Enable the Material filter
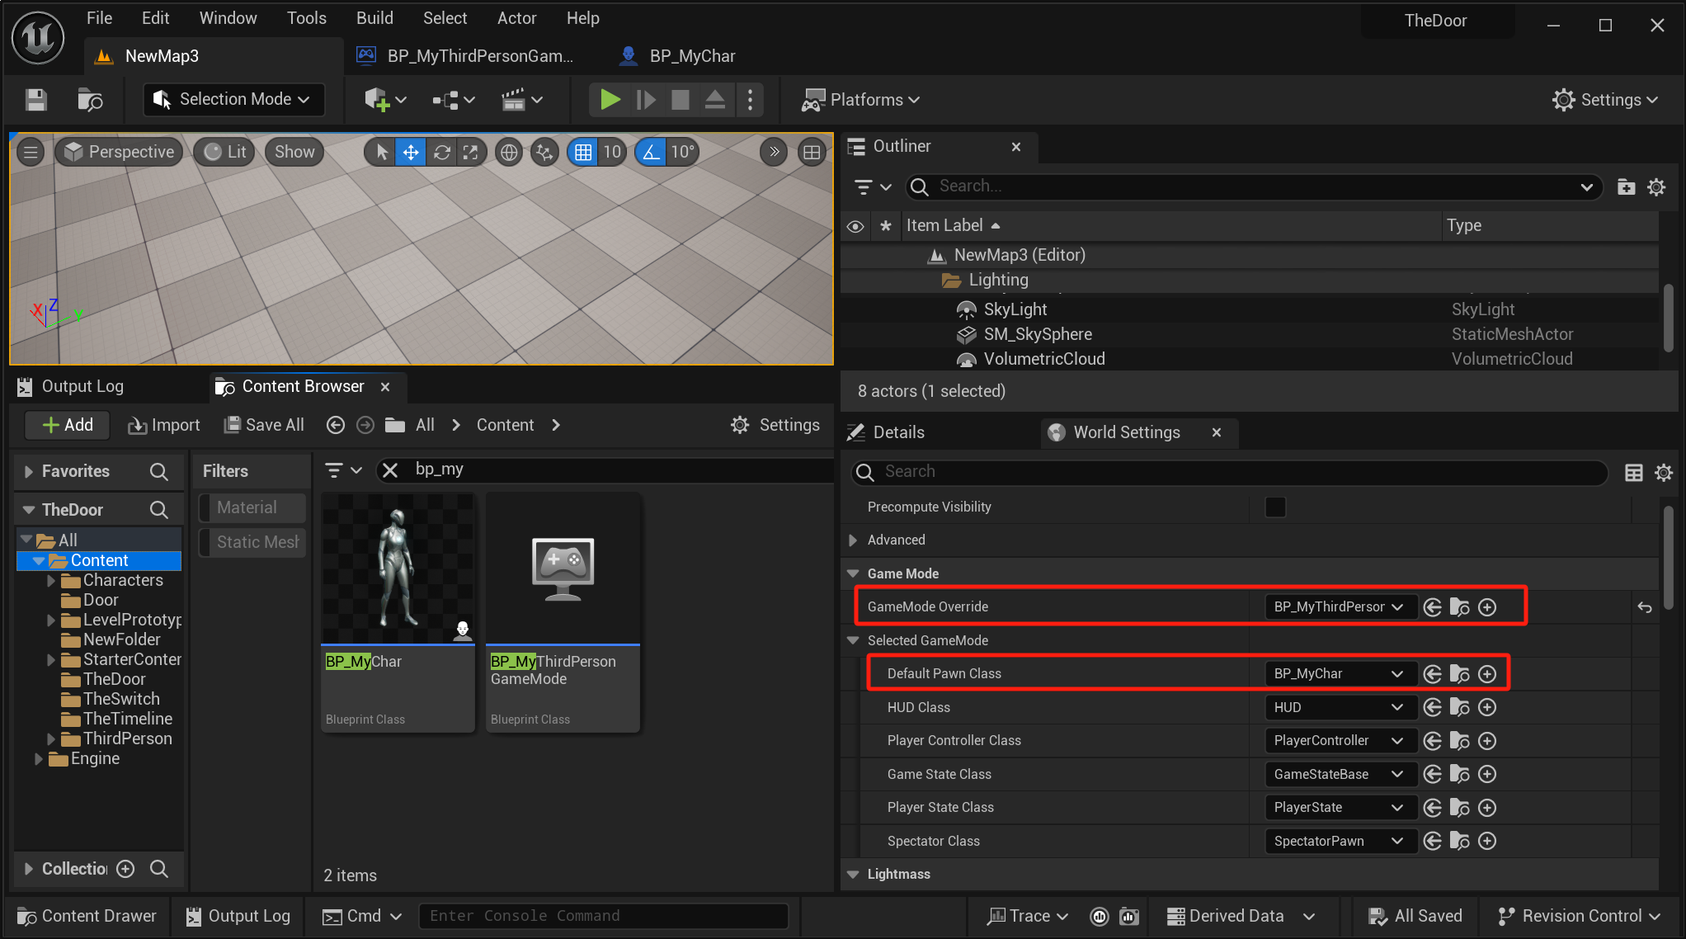1686x939 pixels. click(252, 507)
